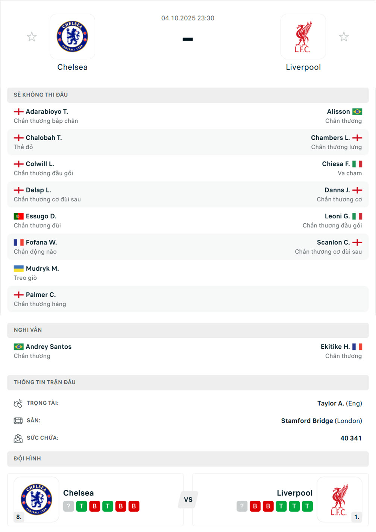Click the stadium icon next to SÂN
The width and height of the screenshot is (376, 532).
coord(18,421)
